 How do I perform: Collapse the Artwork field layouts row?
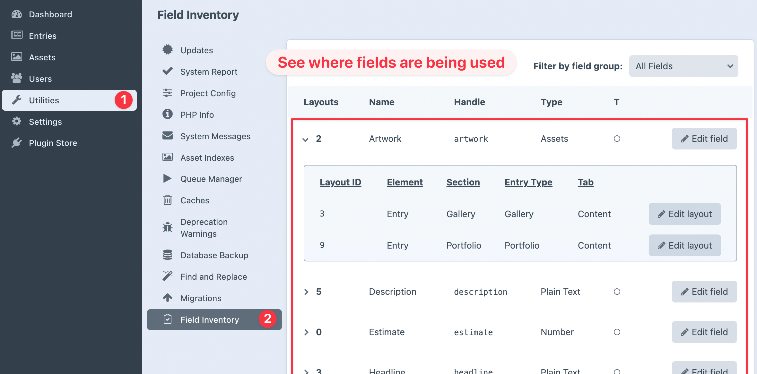click(306, 139)
